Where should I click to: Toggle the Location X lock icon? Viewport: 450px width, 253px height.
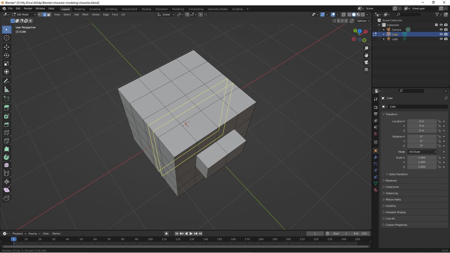click(439, 121)
